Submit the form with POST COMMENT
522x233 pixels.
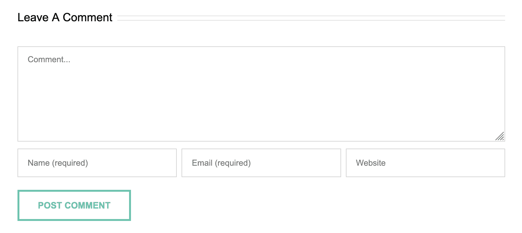coord(74,205)
